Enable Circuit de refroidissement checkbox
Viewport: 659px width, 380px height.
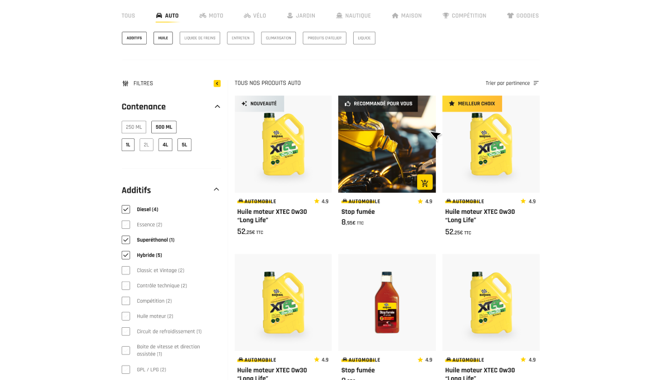pyautogui.click(x=126, y=331)
